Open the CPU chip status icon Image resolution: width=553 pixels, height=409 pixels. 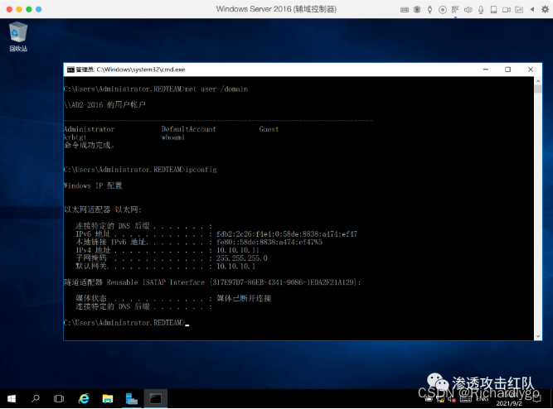click(417, 9)
